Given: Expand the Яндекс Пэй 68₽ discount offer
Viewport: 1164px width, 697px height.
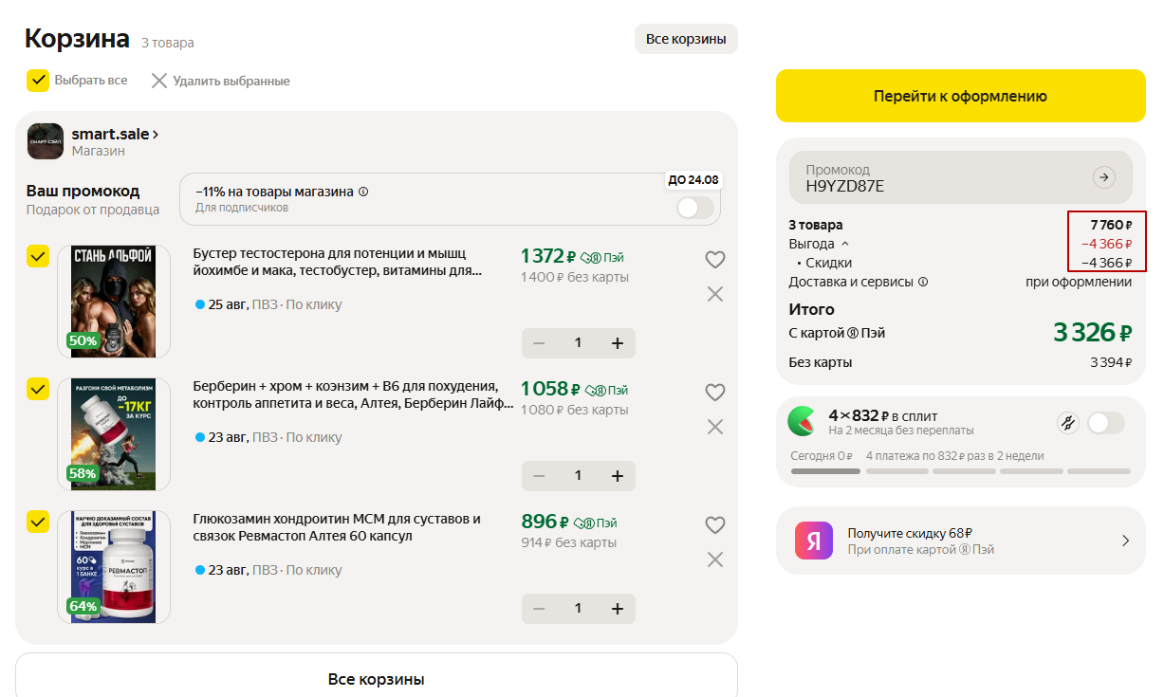Looking at the screenshot, I should [1125, 541].
